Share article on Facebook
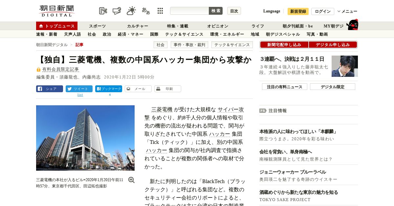 click(x=50, y=89)
